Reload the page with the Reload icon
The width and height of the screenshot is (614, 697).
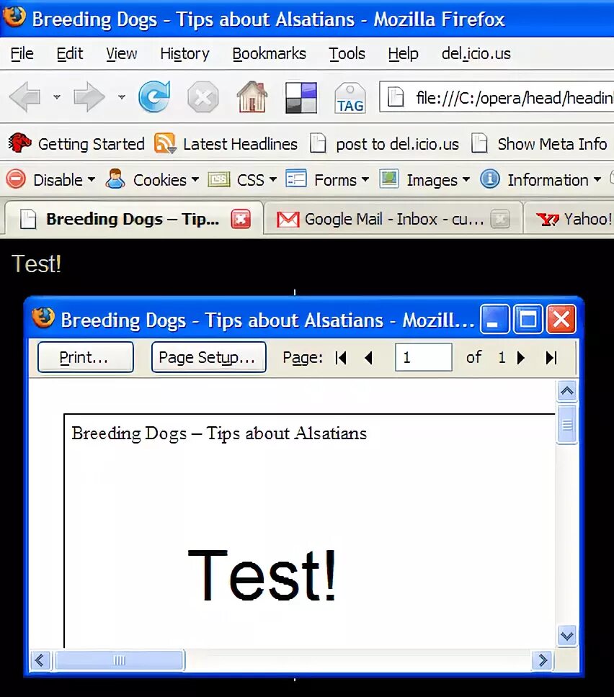point(154,96)
